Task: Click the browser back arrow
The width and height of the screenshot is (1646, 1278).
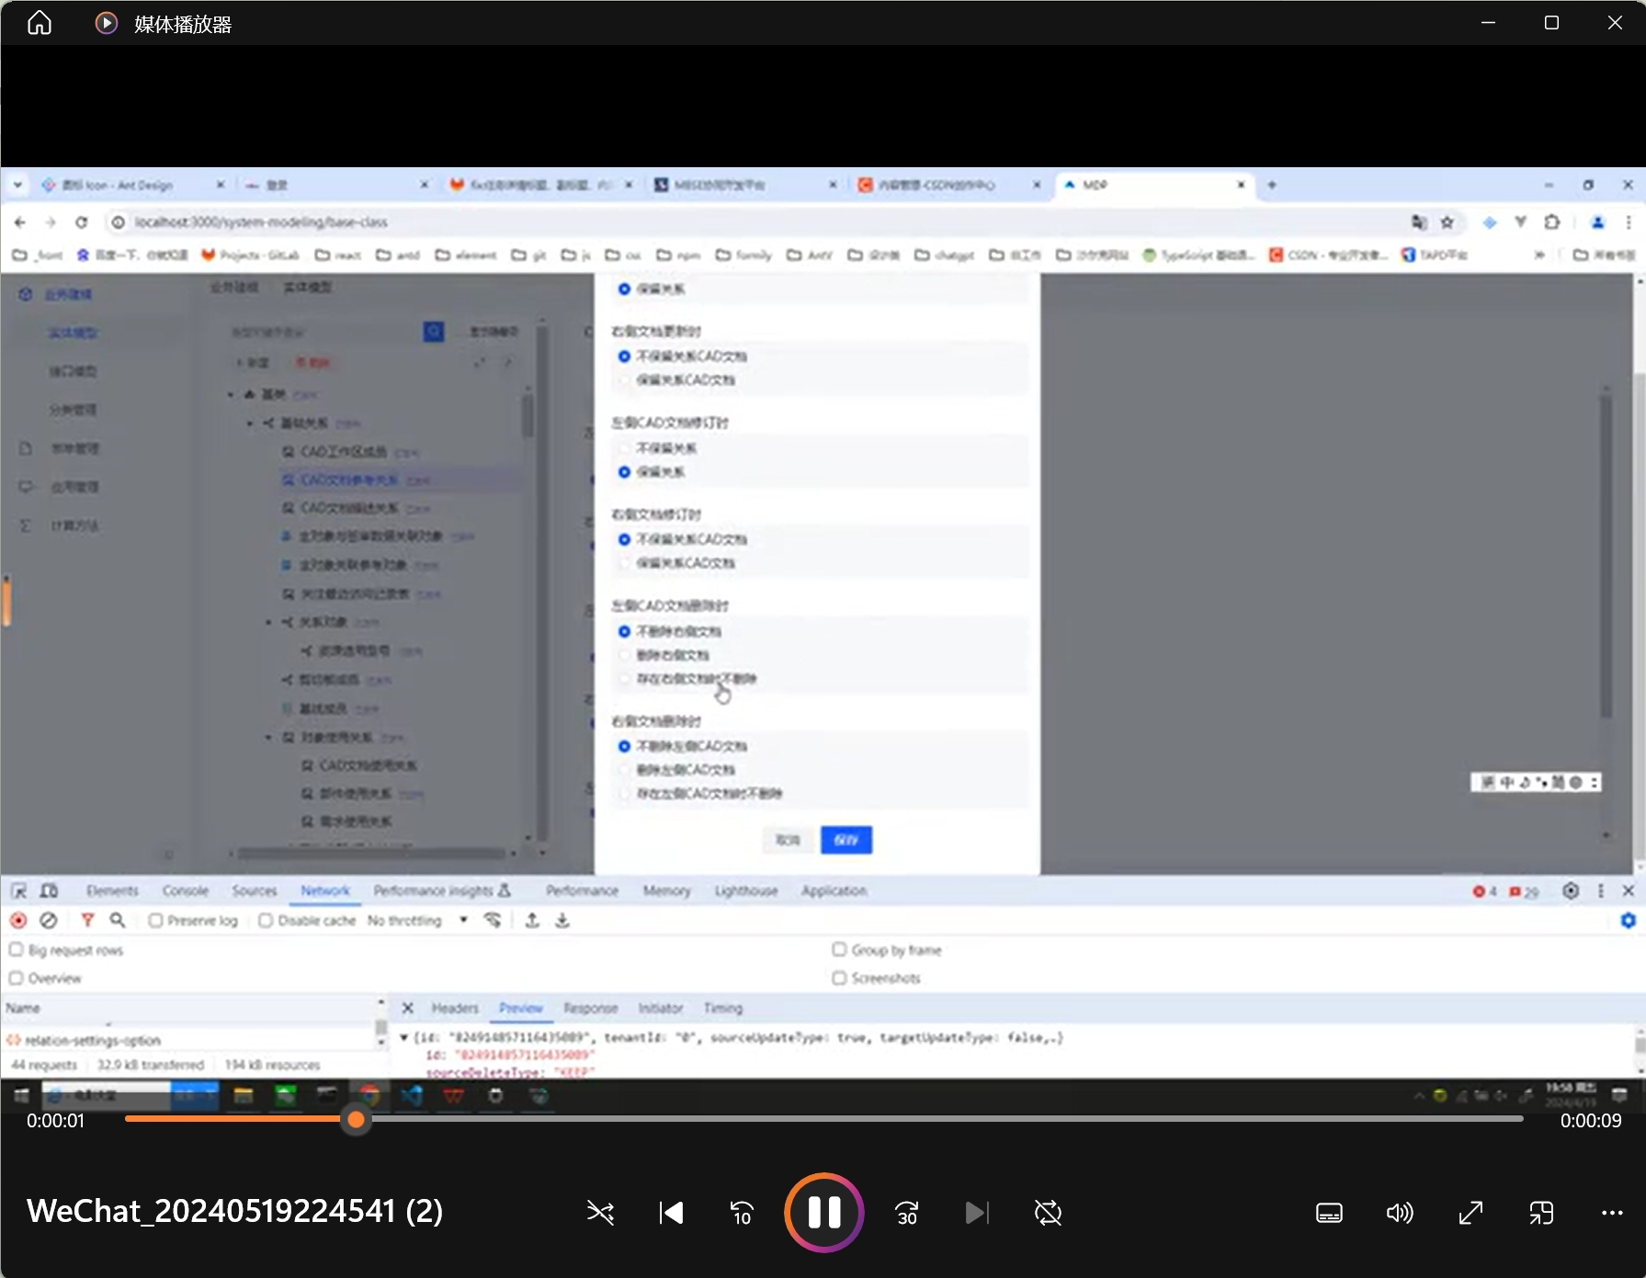Action: [20, 221]
